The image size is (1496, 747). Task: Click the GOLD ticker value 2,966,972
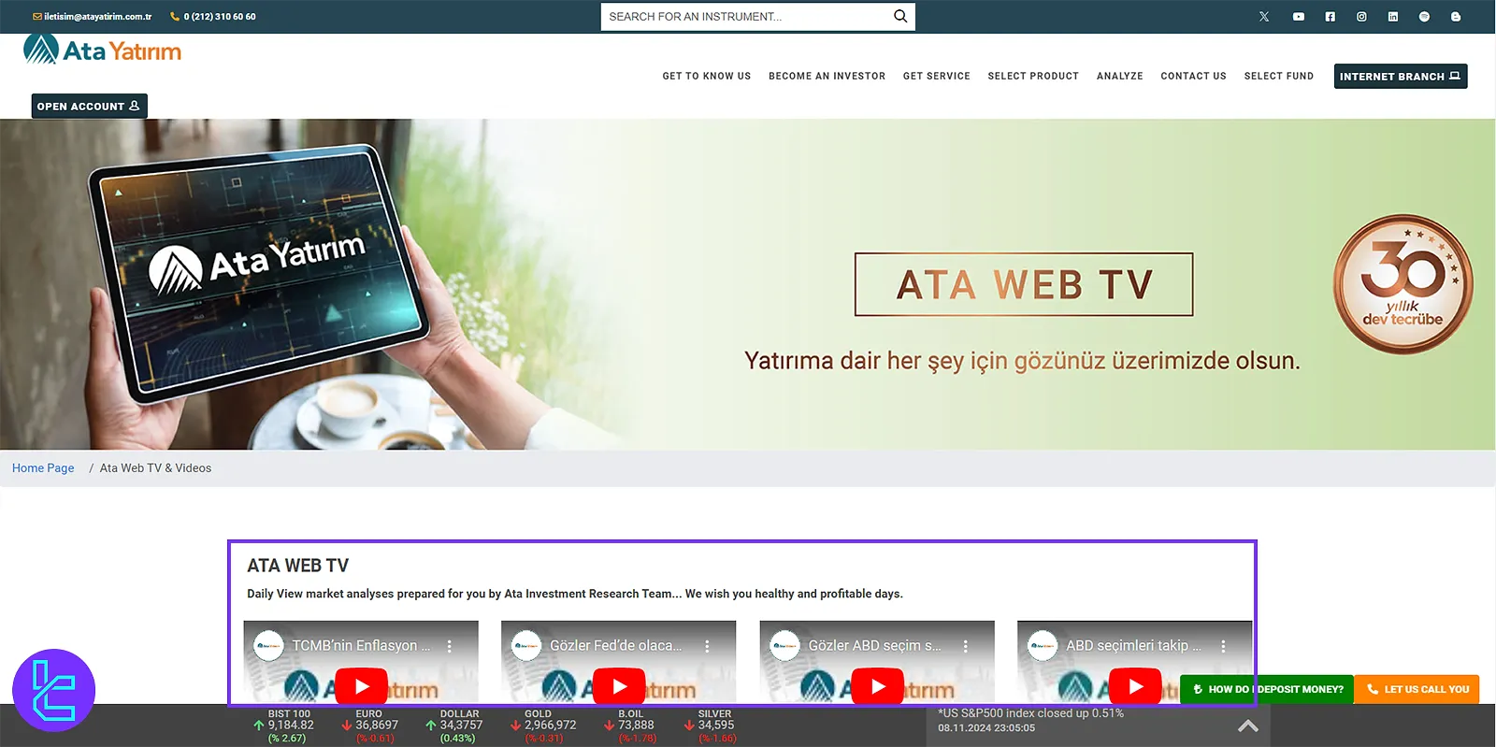pyautogui.click(x=551, y=725)
